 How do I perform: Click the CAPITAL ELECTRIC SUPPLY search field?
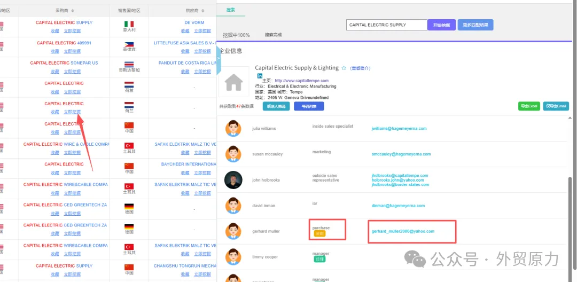pyautogui.click(x=386, y=25)
